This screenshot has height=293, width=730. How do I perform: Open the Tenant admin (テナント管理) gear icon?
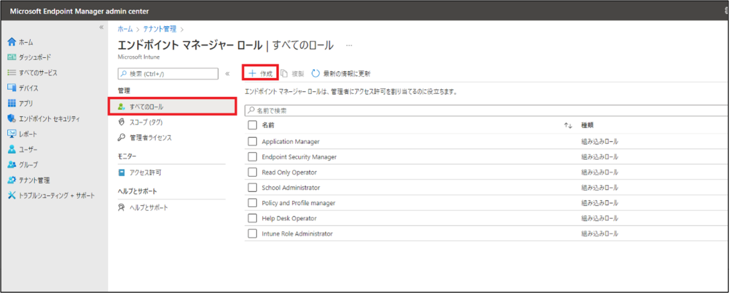pos(12,180)
